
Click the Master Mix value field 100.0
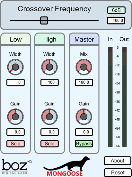pyautogui.click(x=84, y=83)
